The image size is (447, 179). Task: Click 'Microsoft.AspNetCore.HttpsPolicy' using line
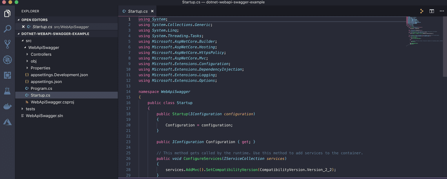tap(182, 53)
